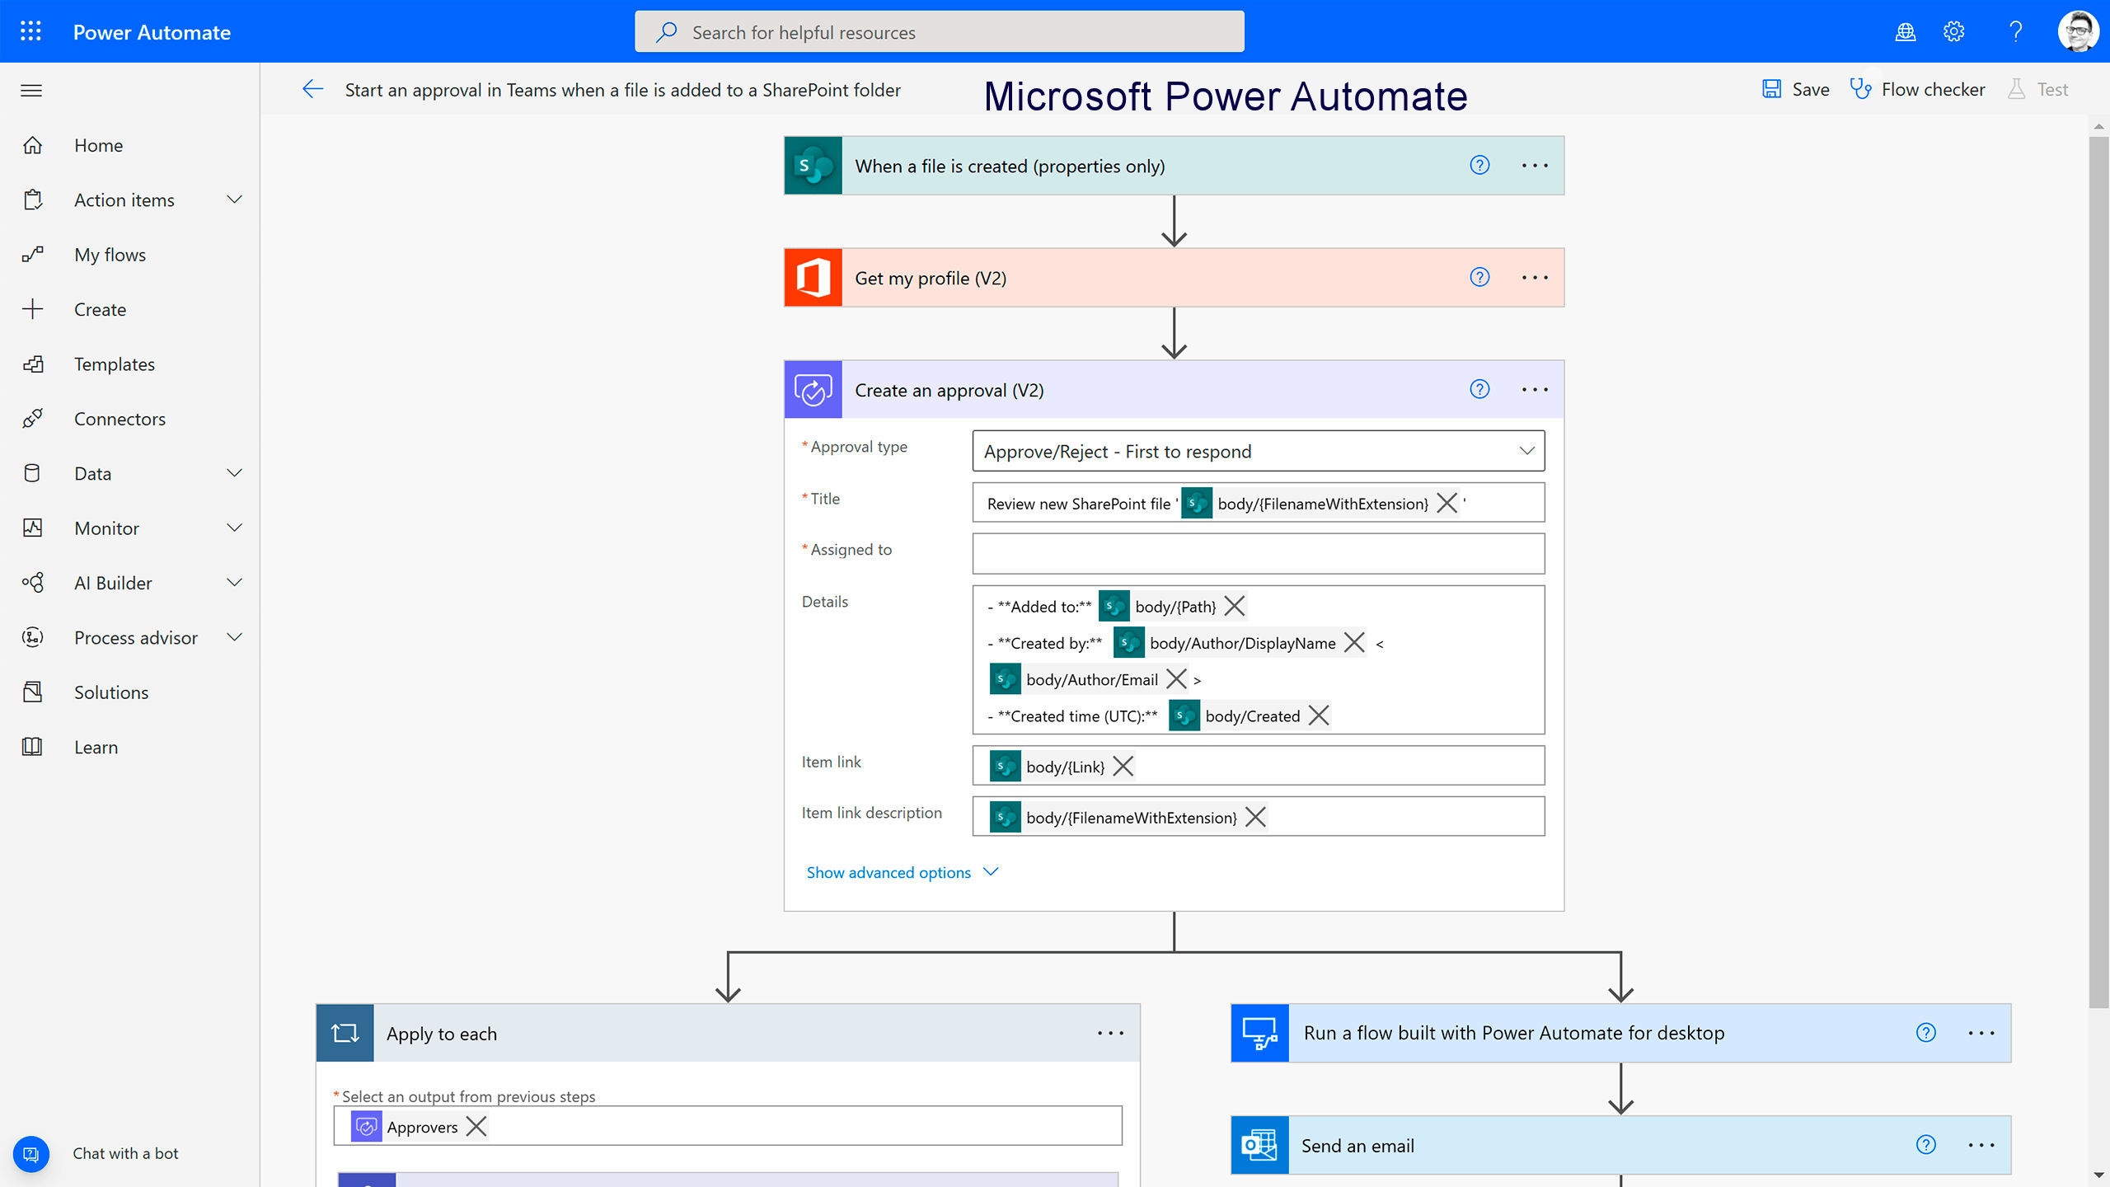Remove the body/Author/Email token
The width and height of the screenshot is (2110, 1187).
coord(1176,679)
